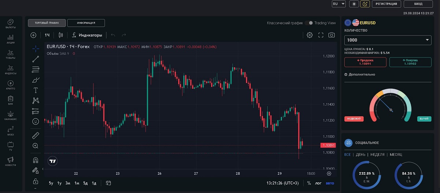Image resolution: width=440 pixels, height=193 pixels.
Task: Switch to light theme sun button
Action: 354,4
